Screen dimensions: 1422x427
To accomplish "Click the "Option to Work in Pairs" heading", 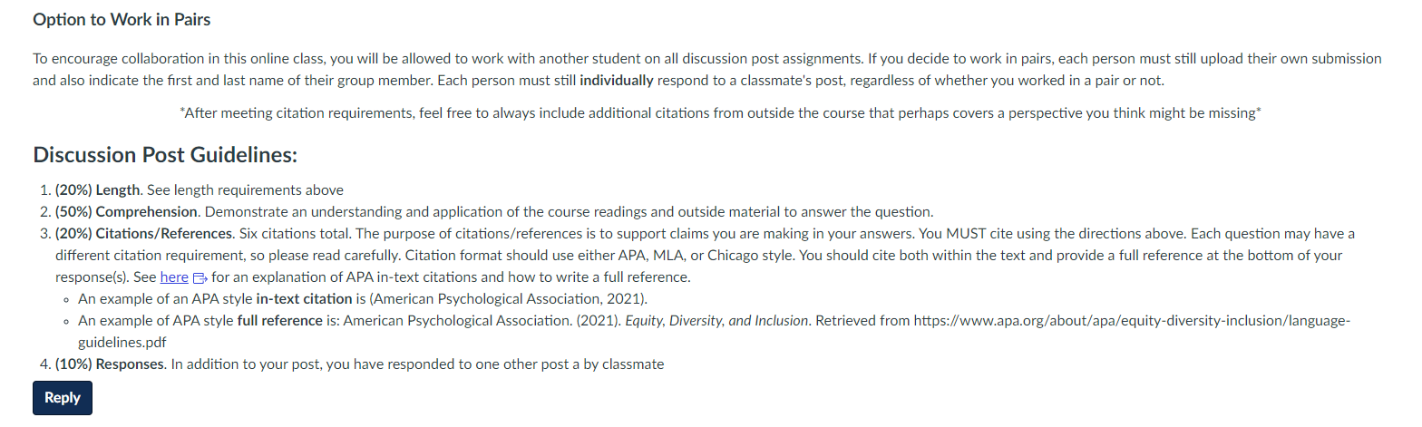I will [122, 19].
